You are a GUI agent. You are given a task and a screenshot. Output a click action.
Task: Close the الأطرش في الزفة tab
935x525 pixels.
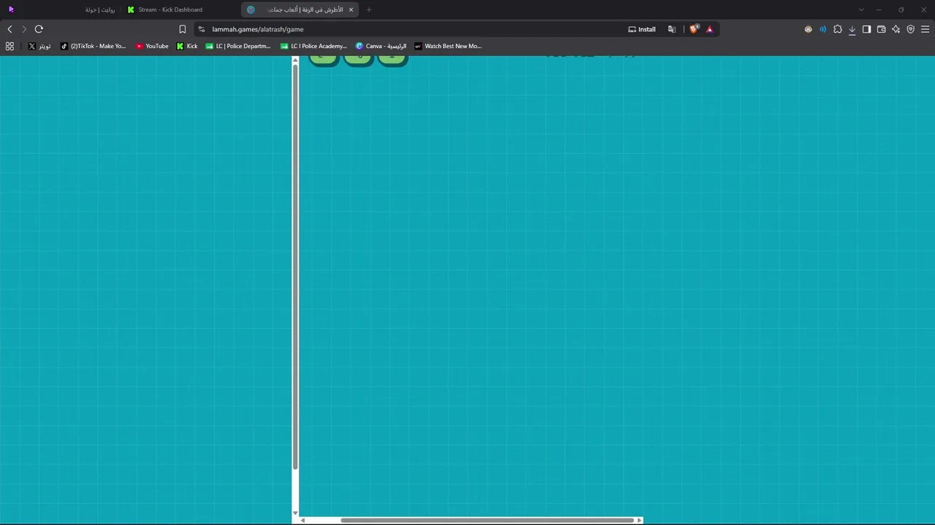[x=351, y=9]
